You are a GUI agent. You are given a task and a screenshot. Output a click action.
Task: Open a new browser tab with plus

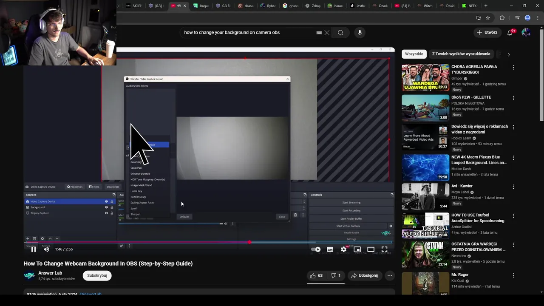coord(486,6)
